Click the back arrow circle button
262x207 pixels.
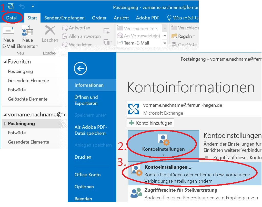pos(80,68)
